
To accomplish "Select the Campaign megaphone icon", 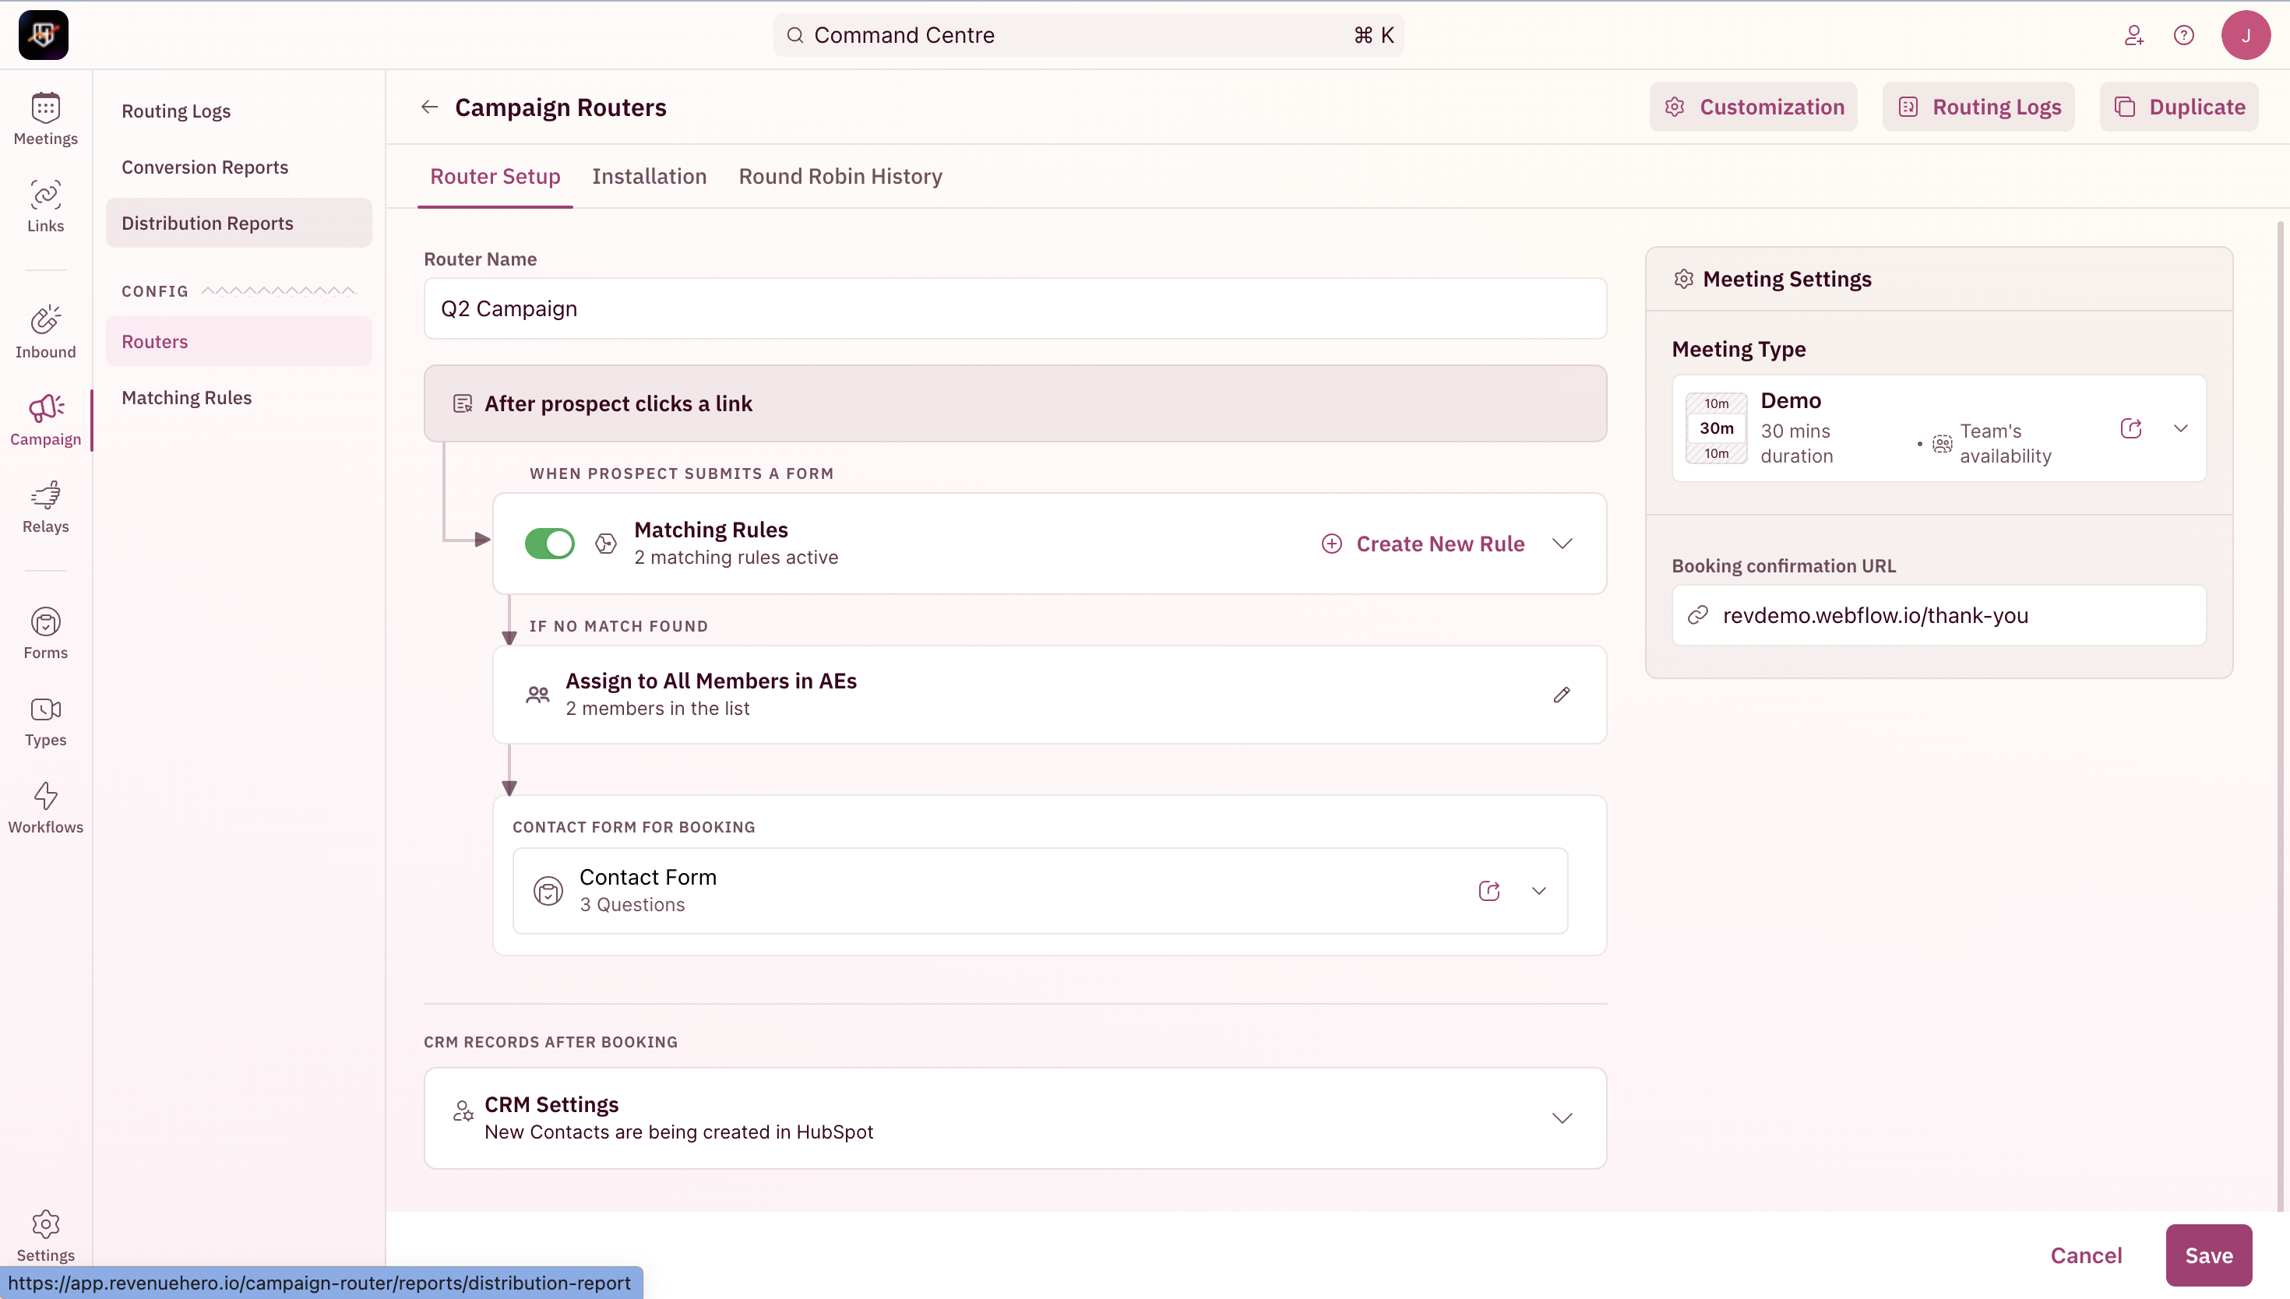I will pos(45,408).
